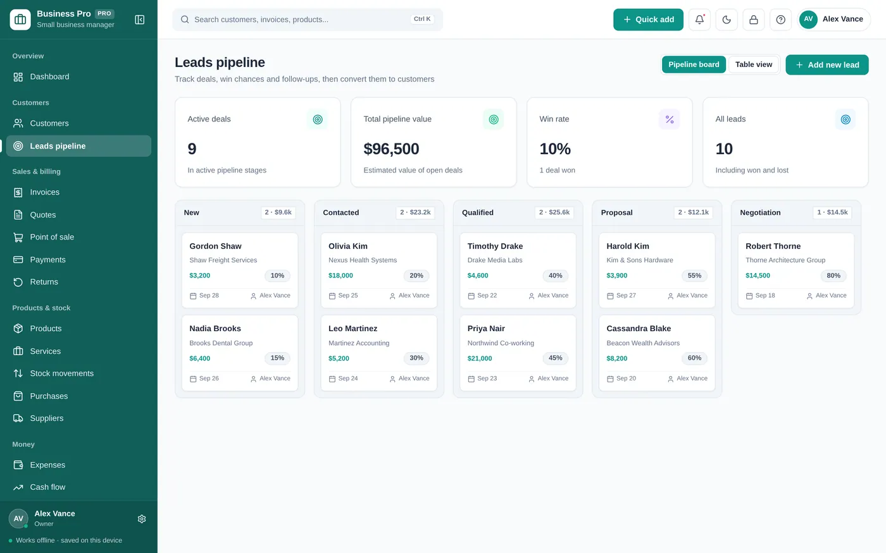Select Leads pipeline in the sidebar

point(78,146)
